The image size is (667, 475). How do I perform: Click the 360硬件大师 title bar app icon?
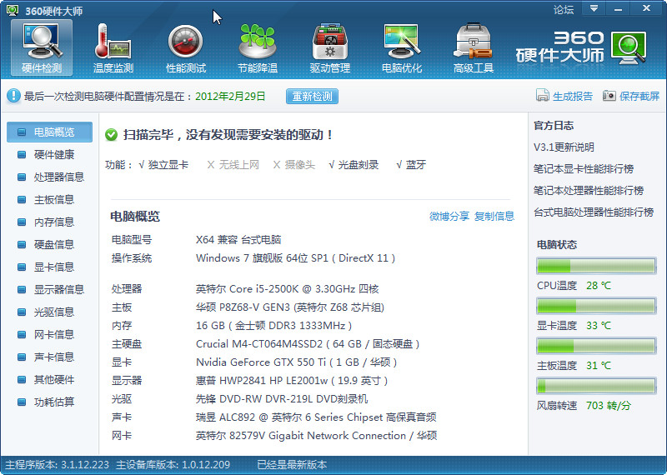(x=13, y=10)
